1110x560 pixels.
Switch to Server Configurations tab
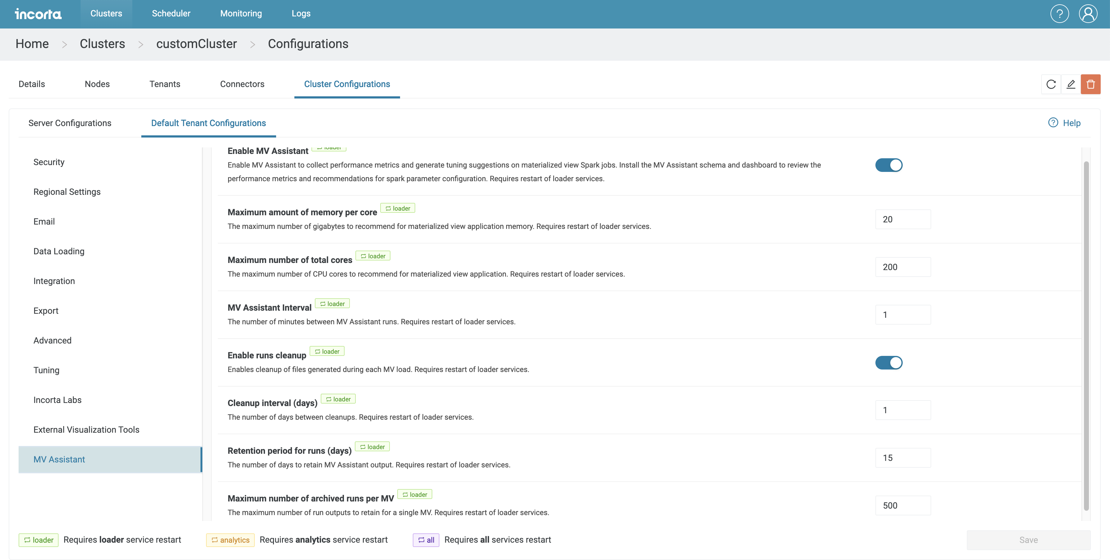pyautogui.click(x=70, y=123)
